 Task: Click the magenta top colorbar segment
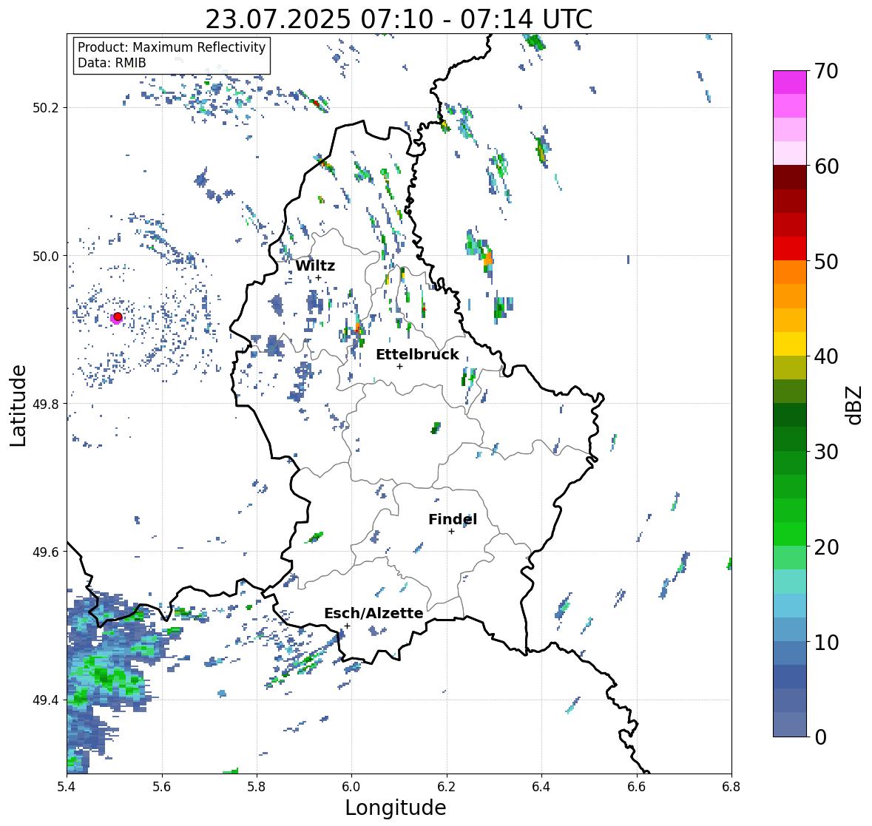tap(790, 82)
